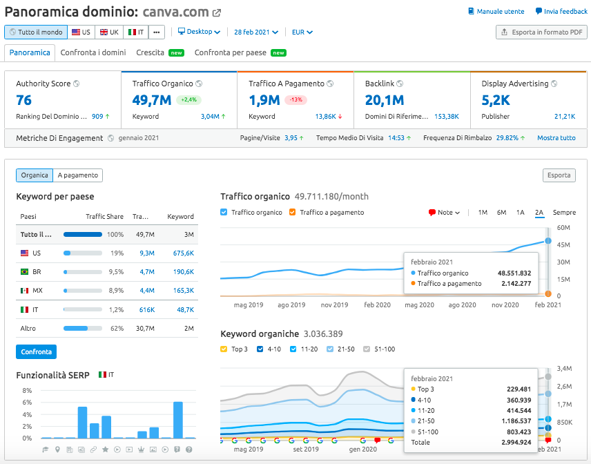This screenshot has height=464, width=591.
Task: Select the Tutto il mondo database button
Action: pyautogui.click(x=36, y=32)
